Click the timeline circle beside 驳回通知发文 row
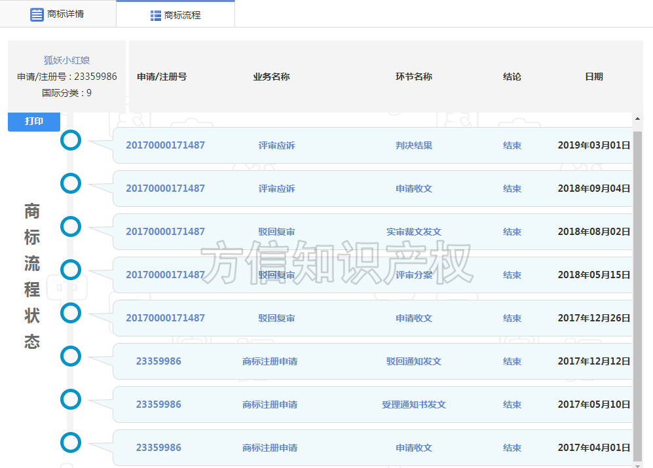The height and width of the screenshot is (468, 653). tap(70, 356)
